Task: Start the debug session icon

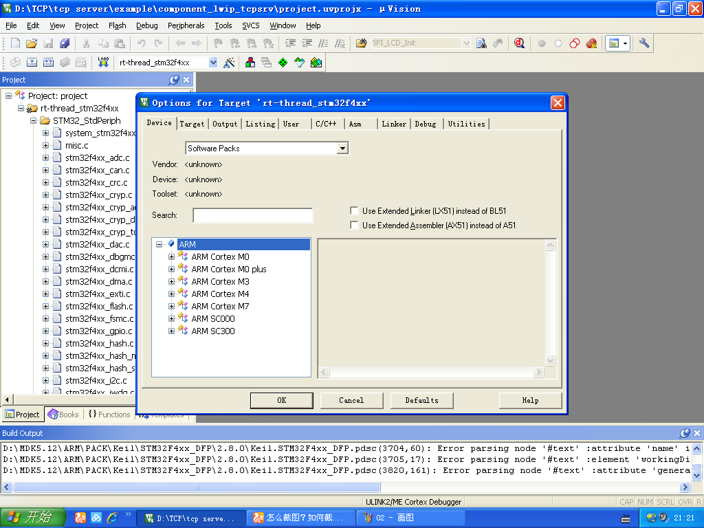Action: pyautogui.click(x=520, y=43)
